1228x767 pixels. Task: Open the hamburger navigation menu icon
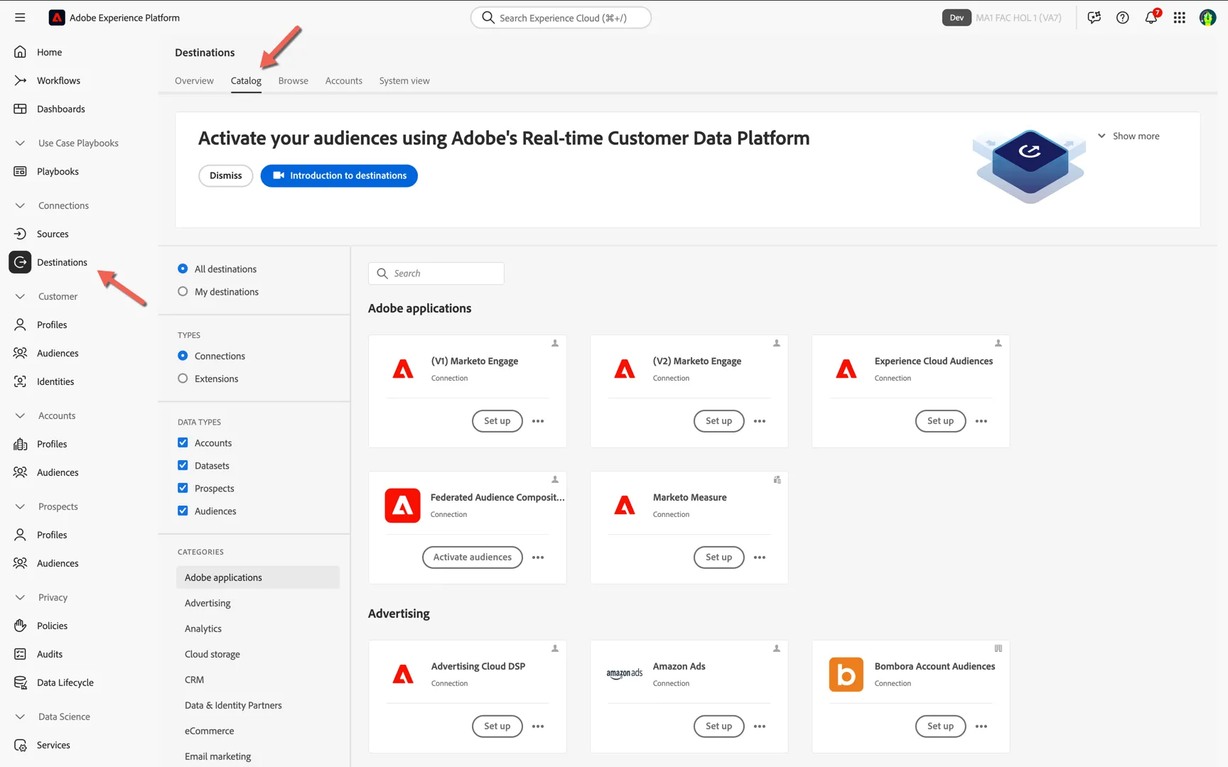pyautogui.click(x=20, y=18)
